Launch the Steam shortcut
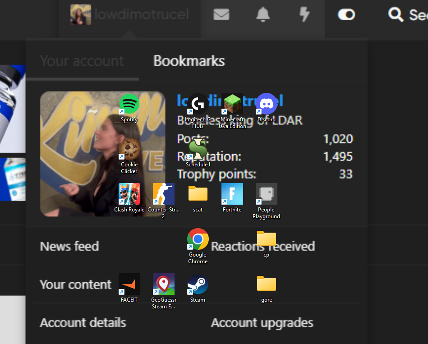The width and height of the screenshot is (428, 344). point(198,288)
